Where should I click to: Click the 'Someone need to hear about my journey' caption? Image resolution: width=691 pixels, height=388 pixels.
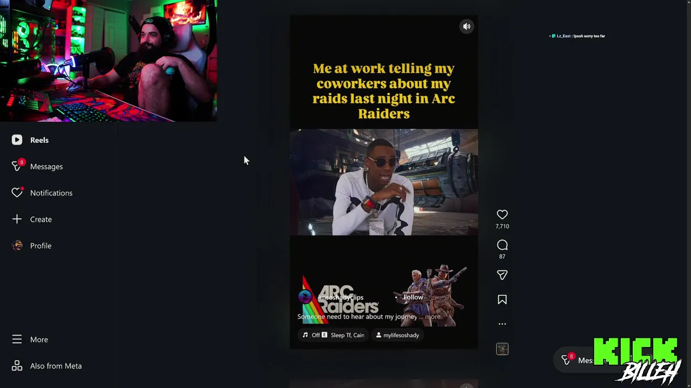pos(357,317)
